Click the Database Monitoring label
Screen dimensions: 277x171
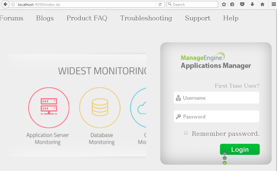102,139
